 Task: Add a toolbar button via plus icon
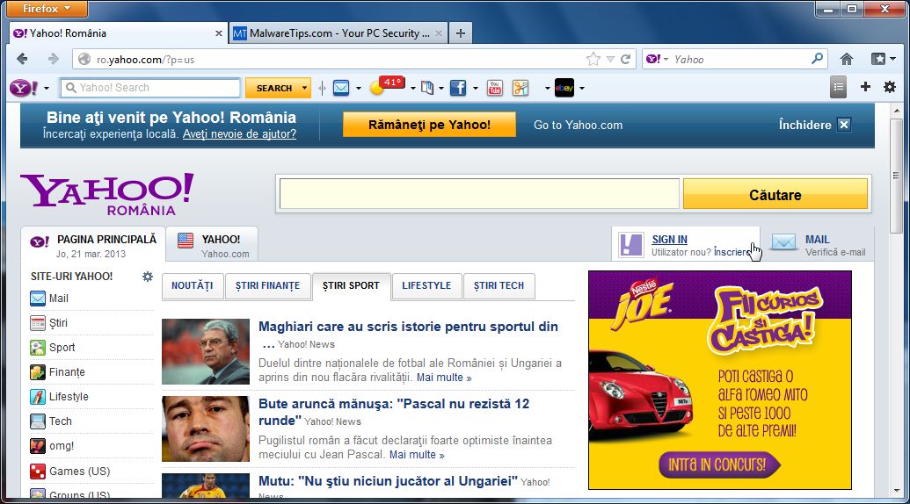(x=865, y=87)
